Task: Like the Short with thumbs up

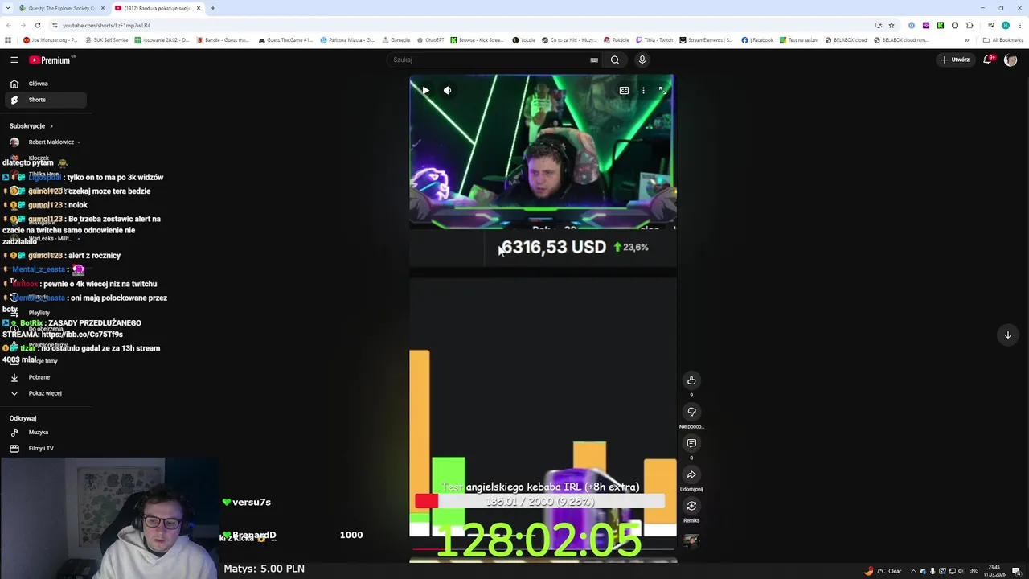Action: (691, 380)
